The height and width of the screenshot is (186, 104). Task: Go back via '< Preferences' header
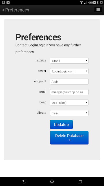[x=15, y=10]
